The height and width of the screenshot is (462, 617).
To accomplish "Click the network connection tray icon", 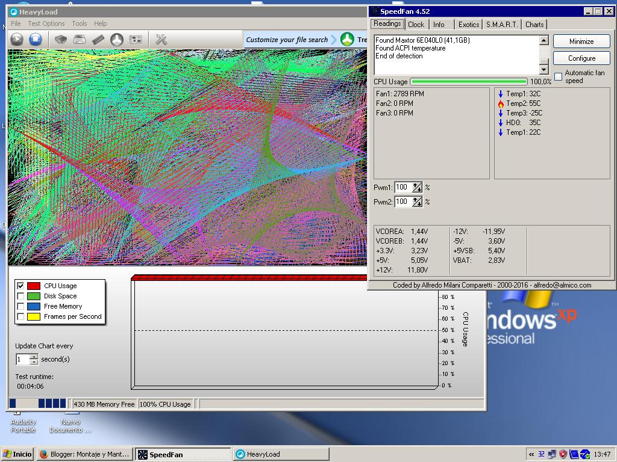I will point(552,454).
